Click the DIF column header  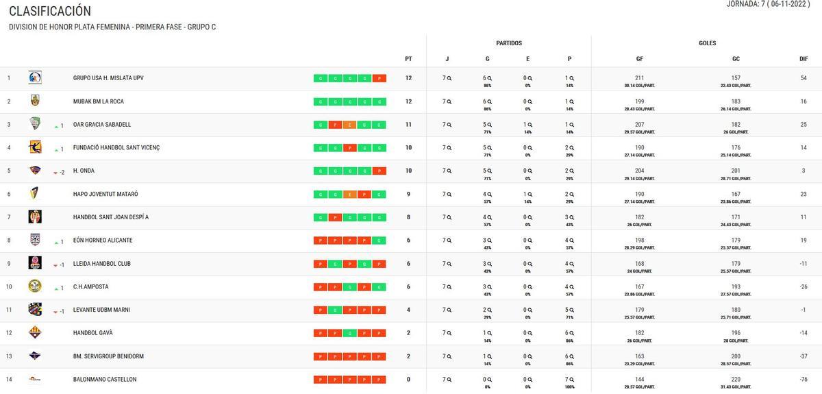point(804,59)
